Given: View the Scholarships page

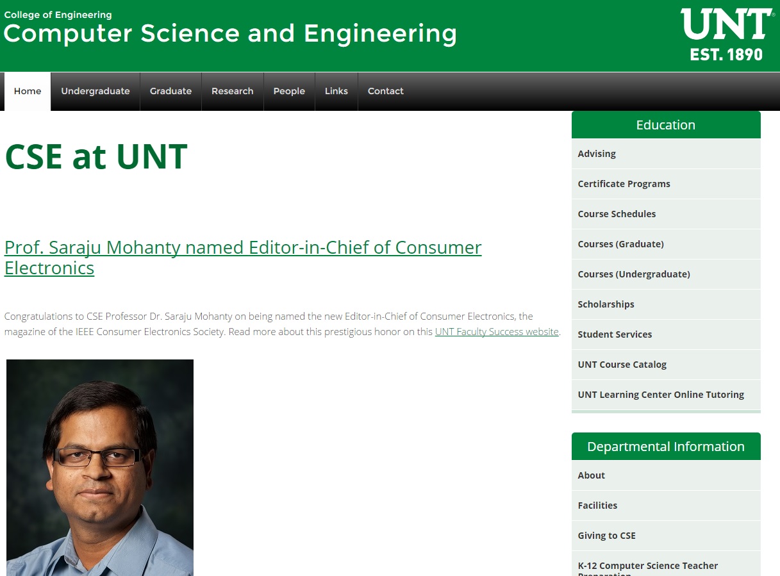Looking at the screenshot, I should click(666, 304).
